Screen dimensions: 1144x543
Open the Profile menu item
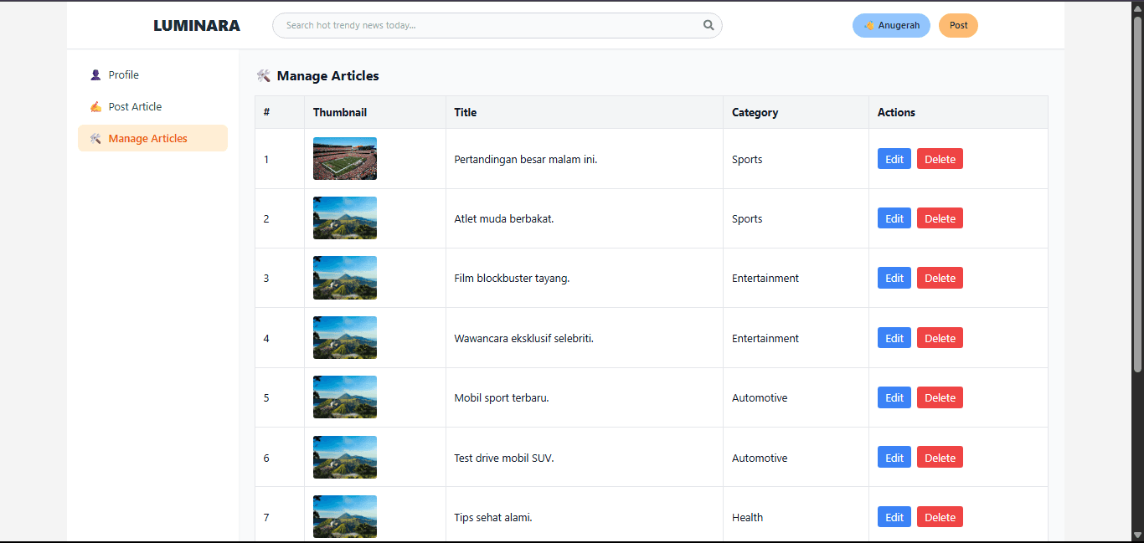(x=123, y=75)
